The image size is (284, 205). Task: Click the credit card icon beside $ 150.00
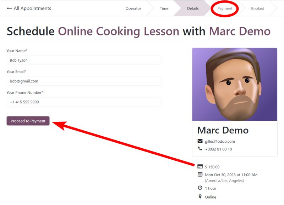pyautogui.click(x=200, y=166)
